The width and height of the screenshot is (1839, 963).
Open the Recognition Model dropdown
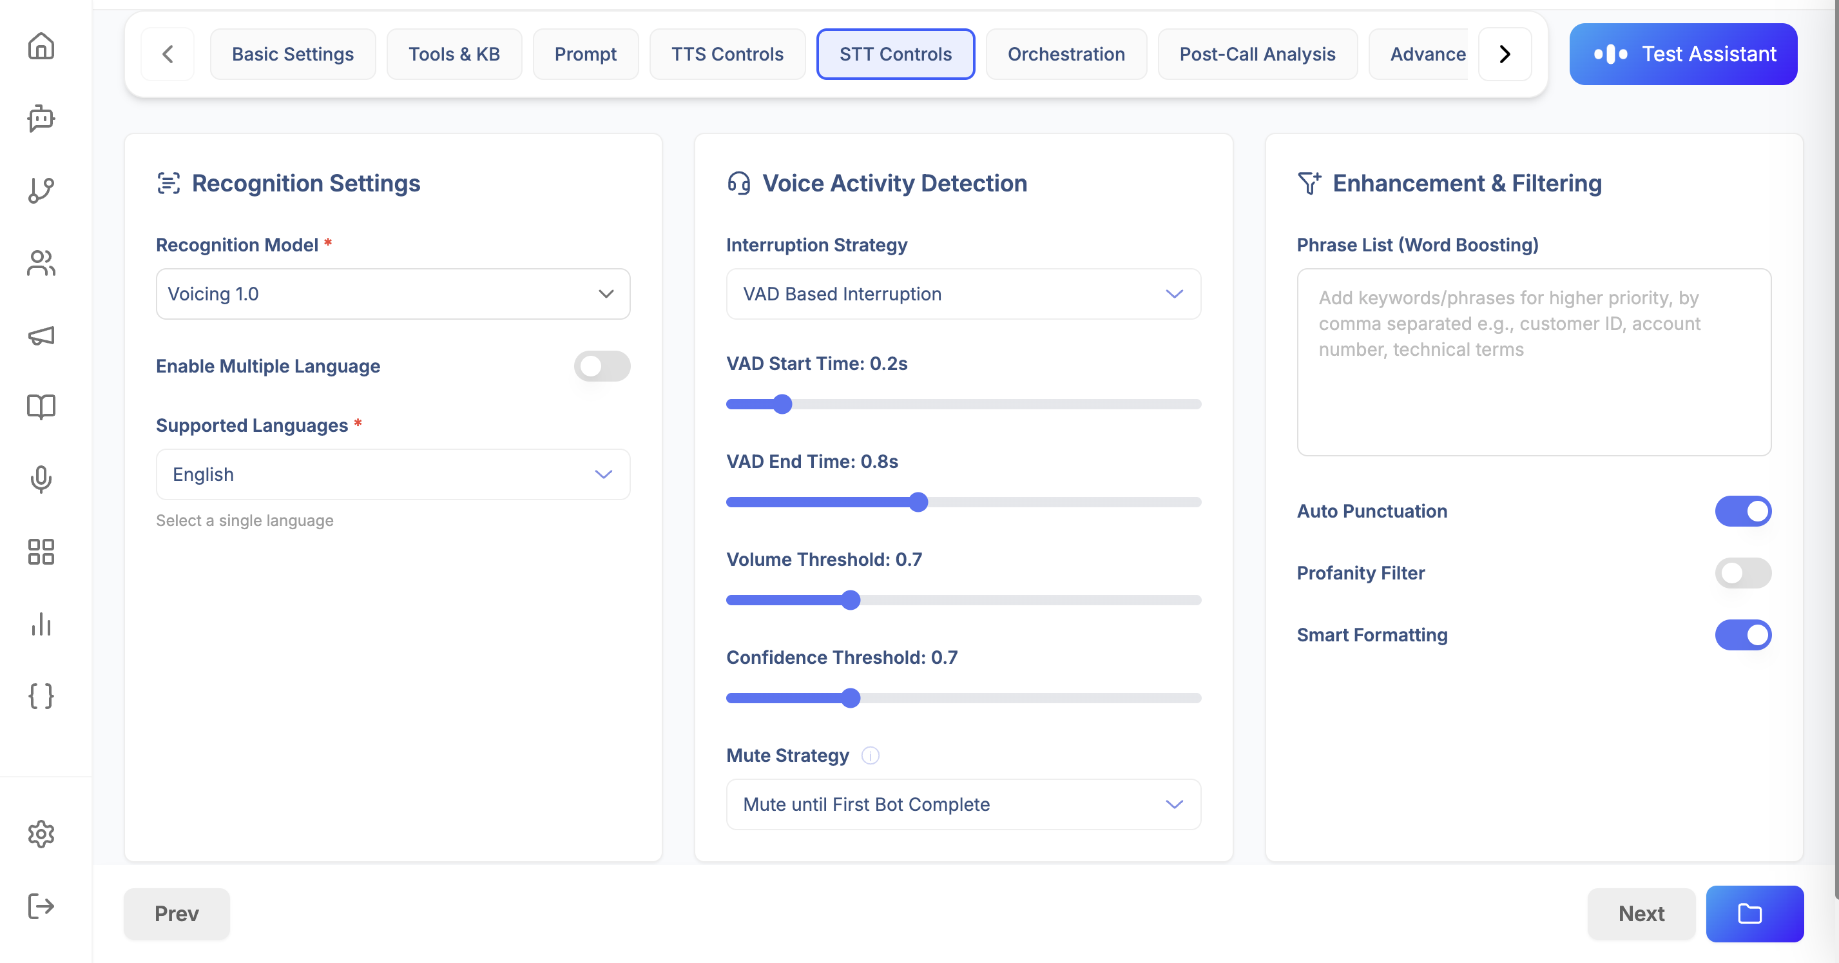[392, 294]
